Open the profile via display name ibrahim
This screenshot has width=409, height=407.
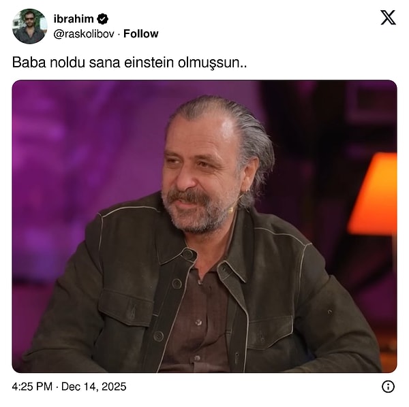(74, 19)
